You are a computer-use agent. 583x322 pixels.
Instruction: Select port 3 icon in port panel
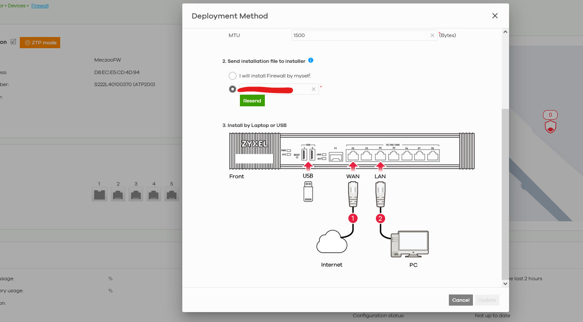136,194
